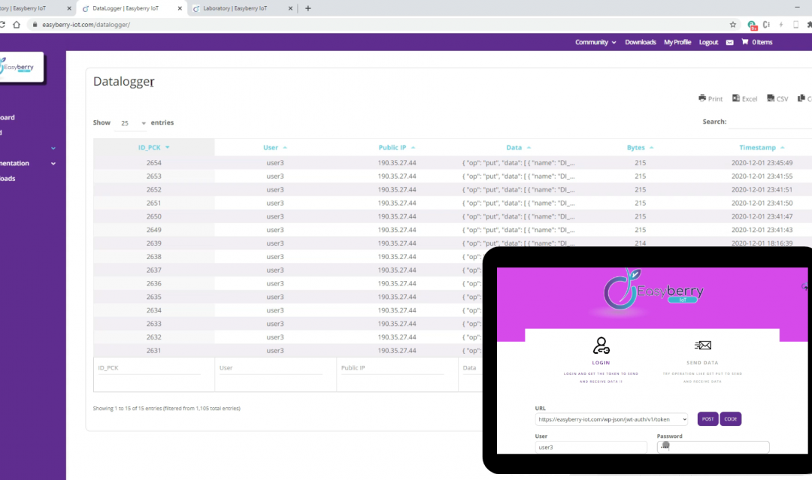Click the Print printer icon
The height and width of the screenshot is (480, 812).
702,98
